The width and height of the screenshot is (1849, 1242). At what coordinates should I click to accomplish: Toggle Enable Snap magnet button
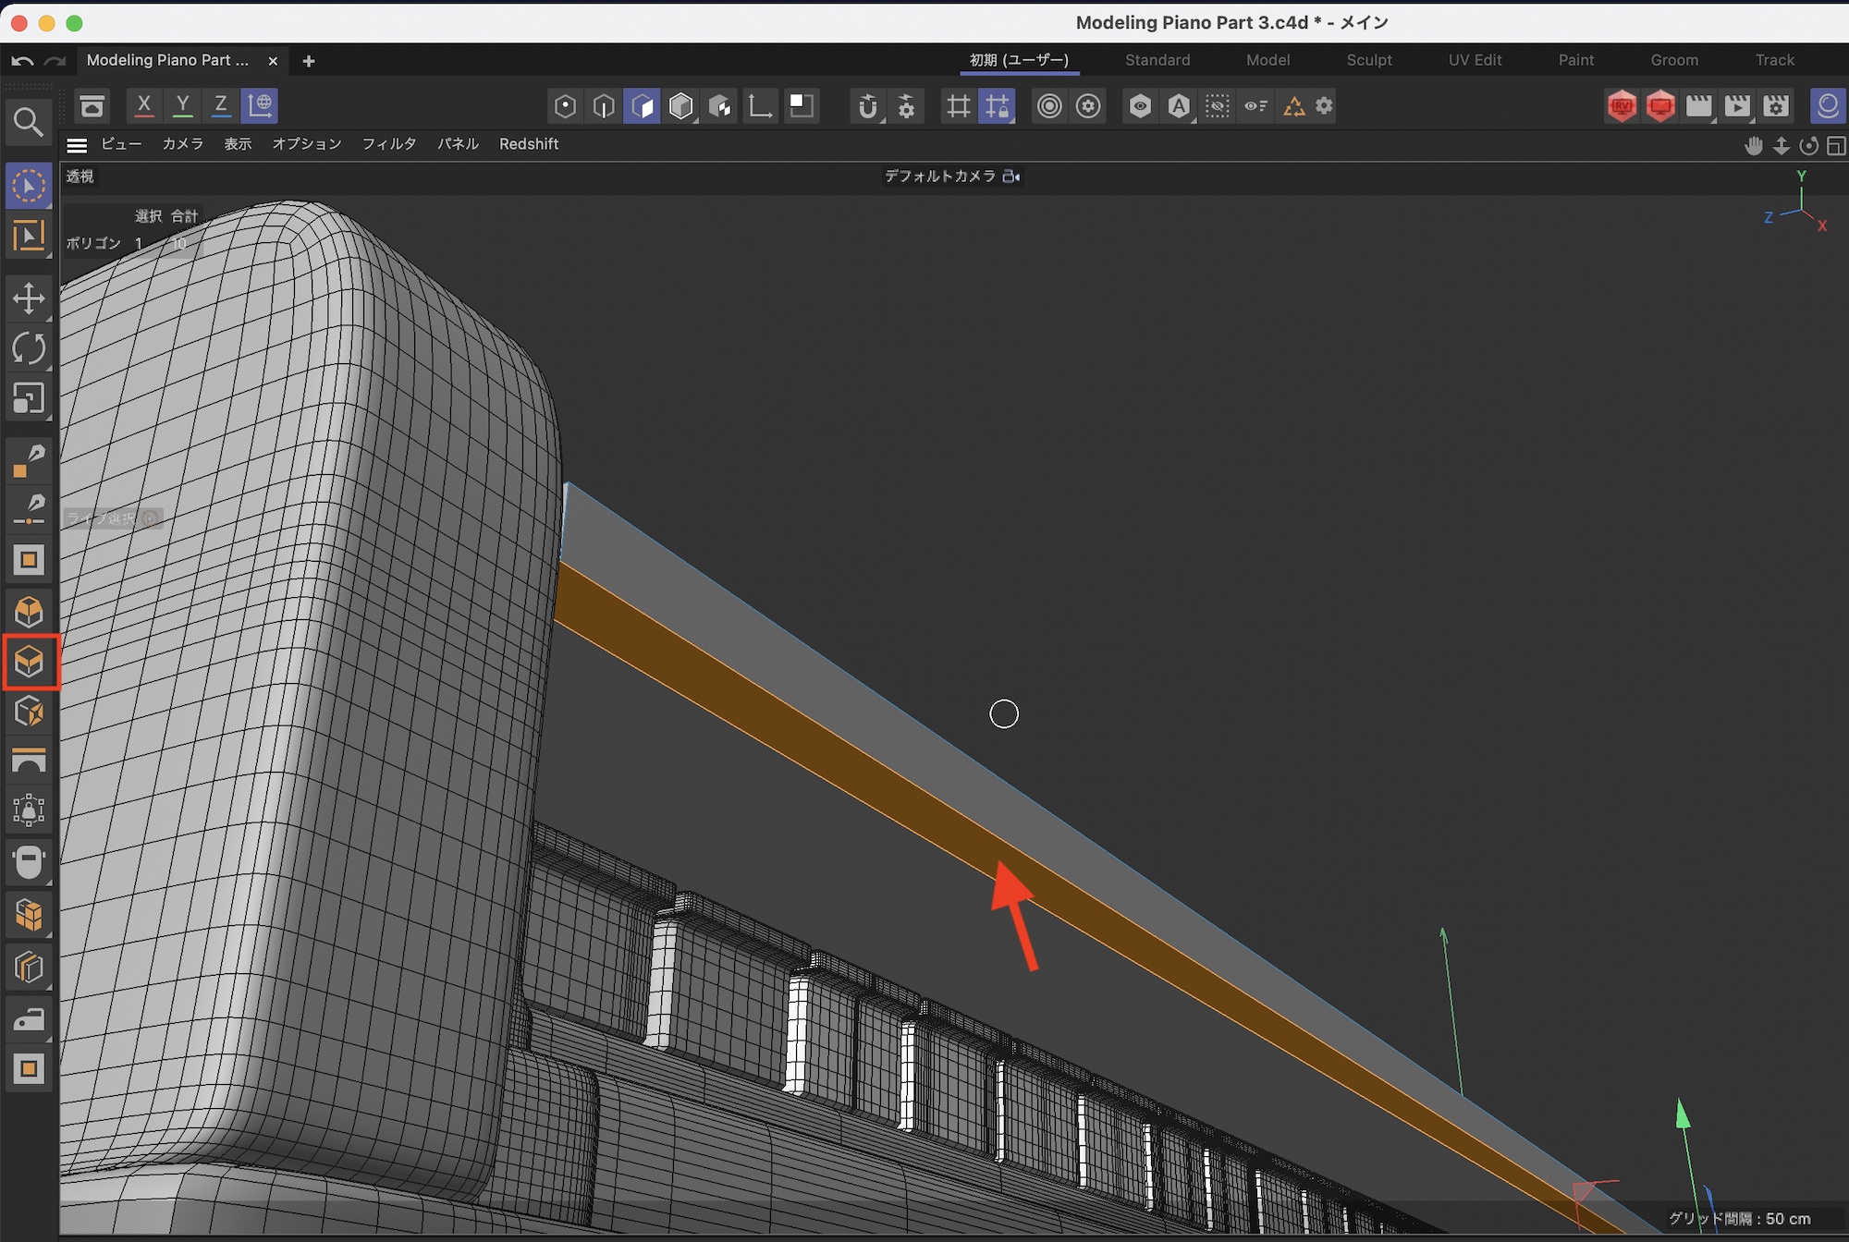tap(866, 106)
